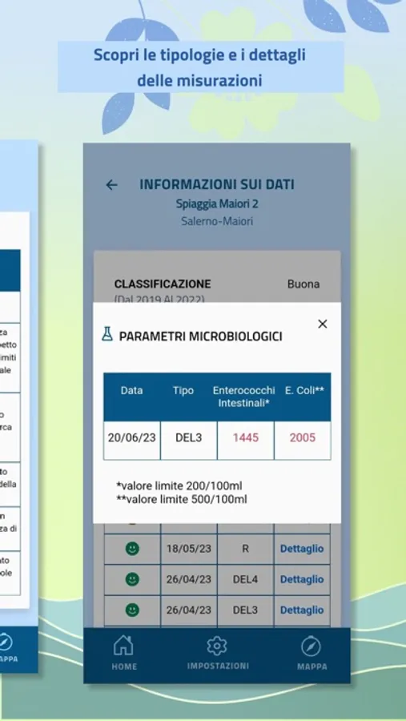
Task: Open Dettaglio for 26/04/23 DEL4 row
Action: click(x=302, y=579)
